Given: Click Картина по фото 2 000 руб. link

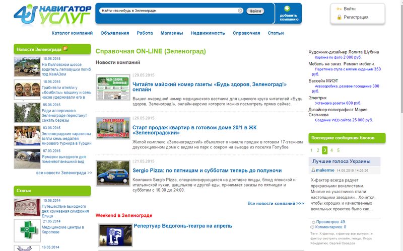Looking at the screenshot, I should point(338,57).
